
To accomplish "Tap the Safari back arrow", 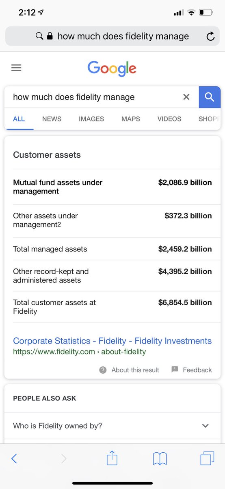I will (14, 458).
